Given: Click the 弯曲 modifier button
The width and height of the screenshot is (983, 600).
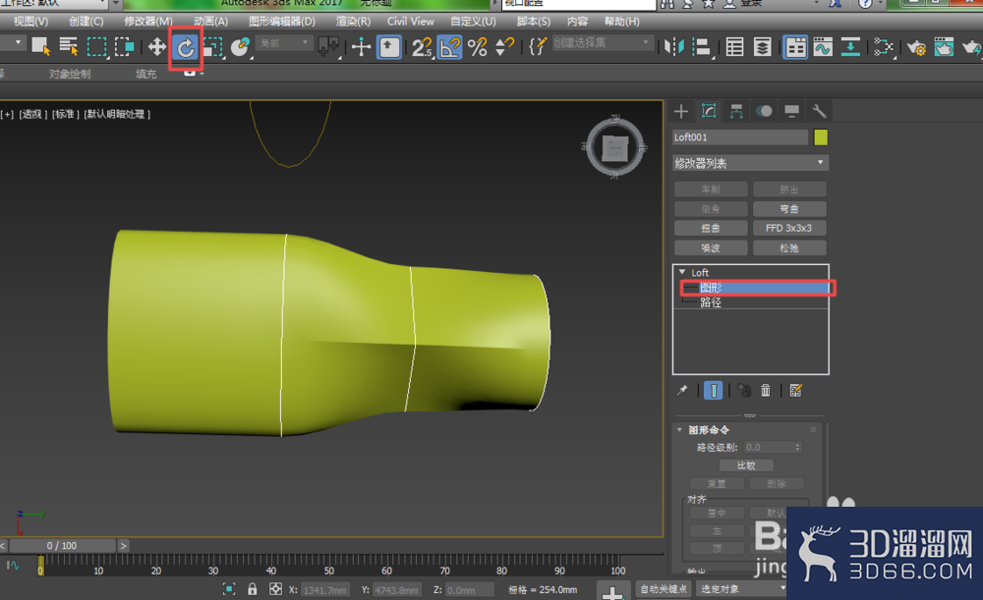Looking at the screenshot, I should 789,208.
